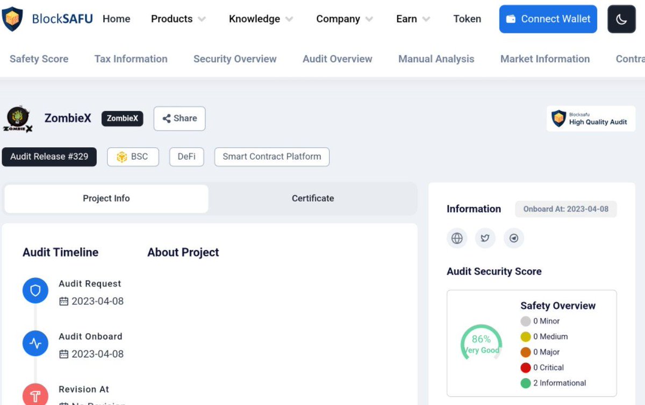Jump to Tax Information section
Viewport: 645px width, 405px height.
point(131,59)
